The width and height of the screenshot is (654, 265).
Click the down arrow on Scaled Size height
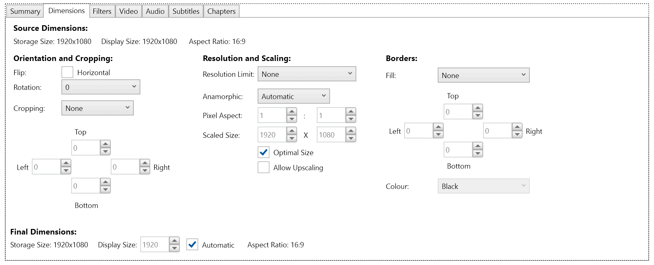(351, 138)
